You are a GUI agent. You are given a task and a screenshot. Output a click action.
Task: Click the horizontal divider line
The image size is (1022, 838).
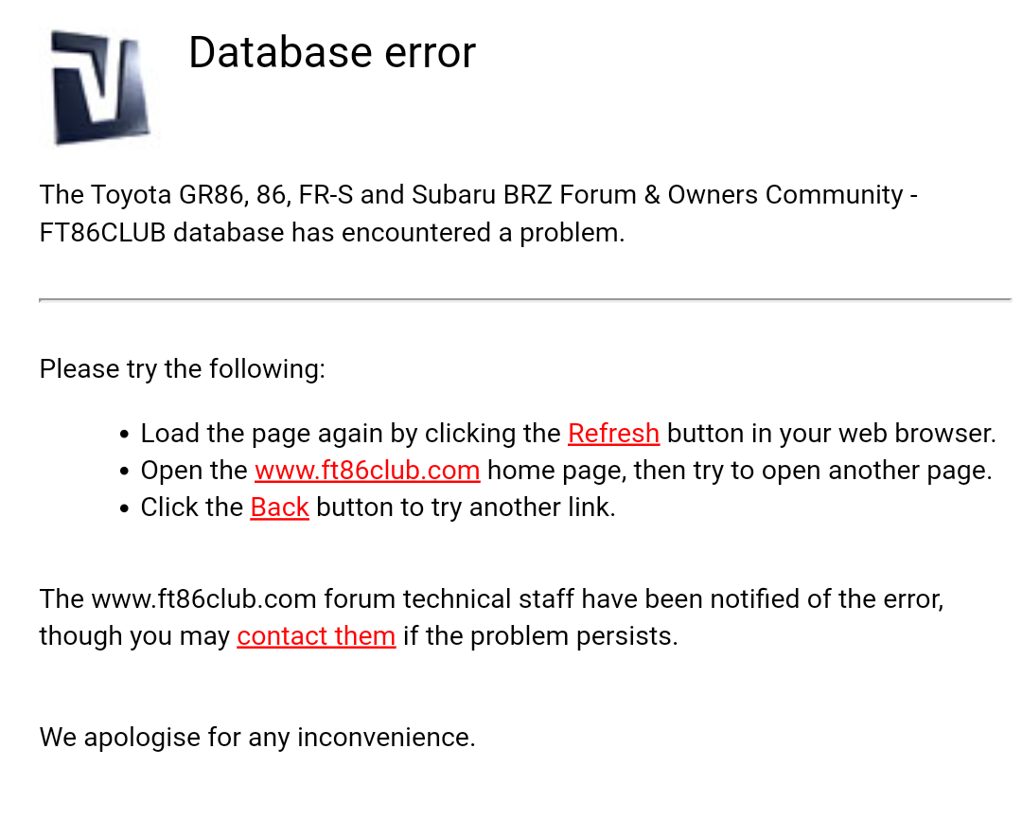(525, 299)
